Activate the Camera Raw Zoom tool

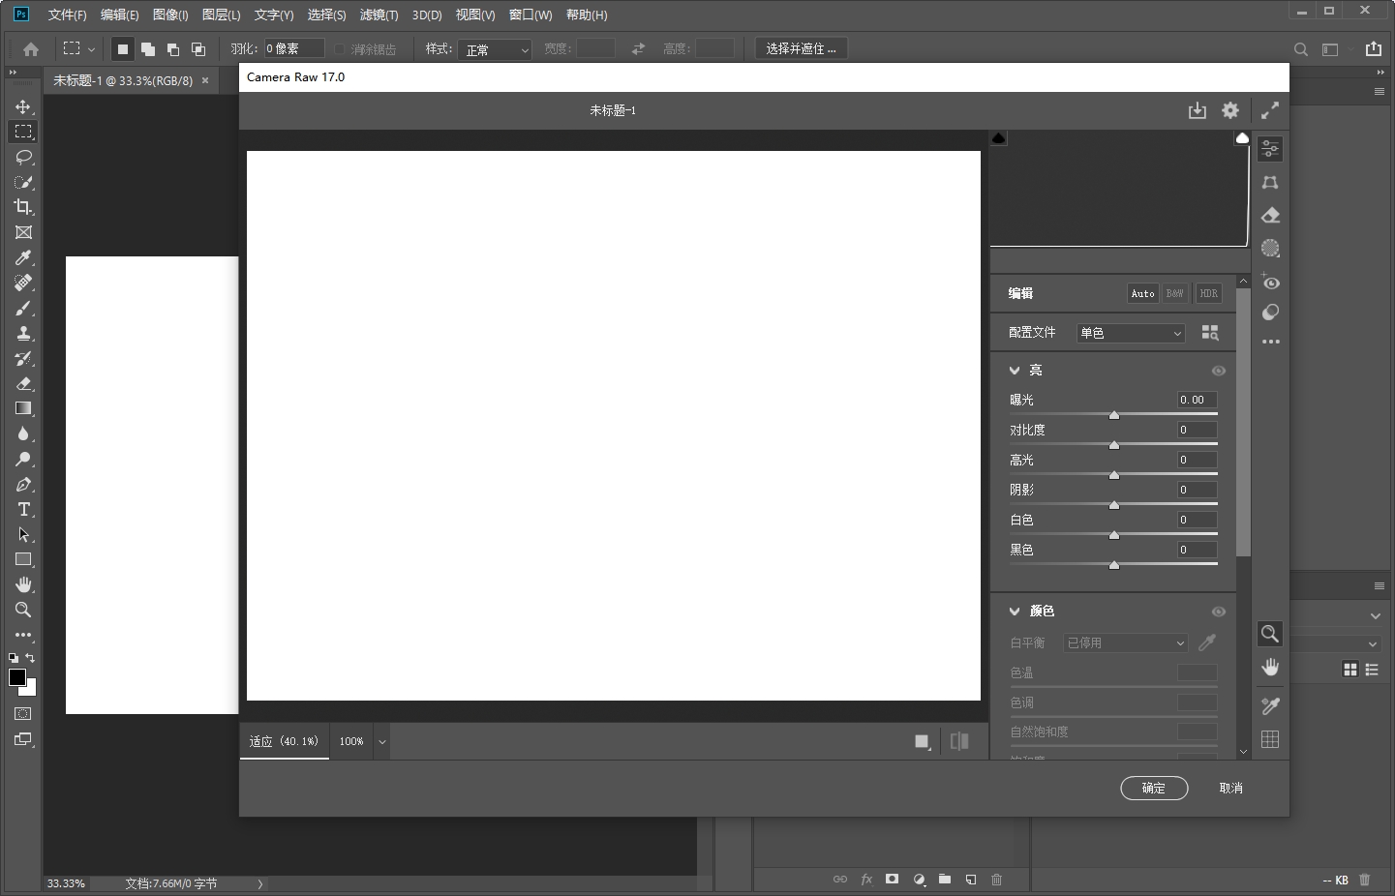point(1271,634)
